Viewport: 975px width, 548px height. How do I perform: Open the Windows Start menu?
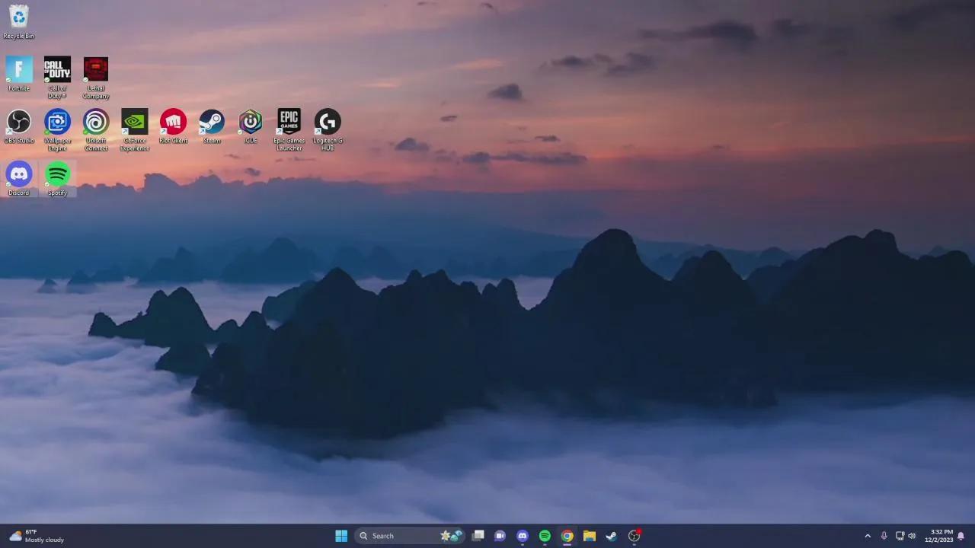click(x=341, y=536)
